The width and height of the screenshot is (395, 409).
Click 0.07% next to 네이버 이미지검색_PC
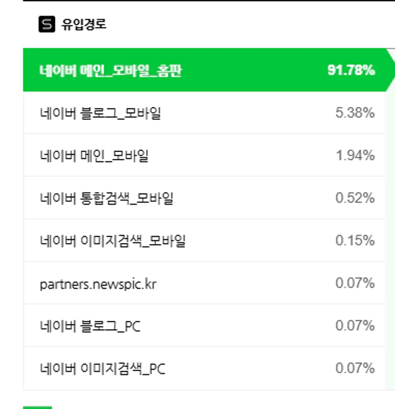point(355,369)
